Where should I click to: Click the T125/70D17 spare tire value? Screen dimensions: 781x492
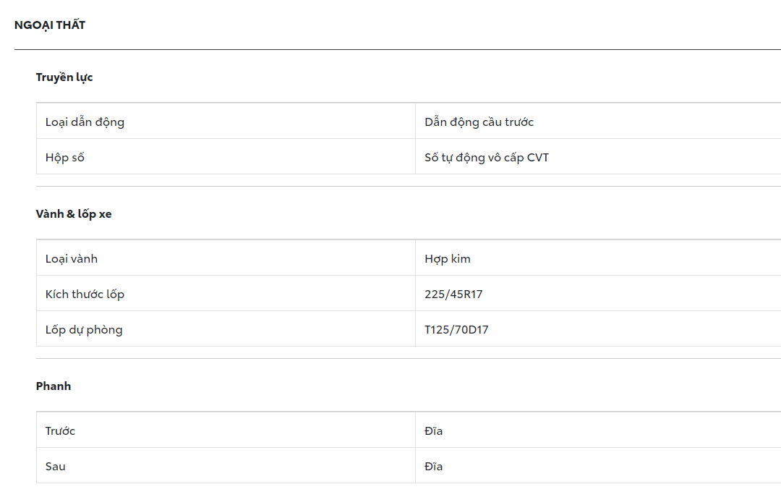click(x=456, y=330)
